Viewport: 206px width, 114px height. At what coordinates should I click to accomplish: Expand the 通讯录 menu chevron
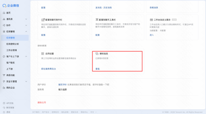click(26, 19)
